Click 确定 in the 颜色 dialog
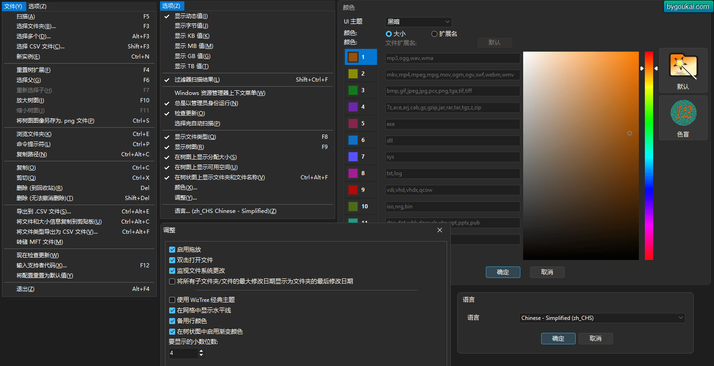Screen dimensions: 714x366 click(x=503, y=272)
